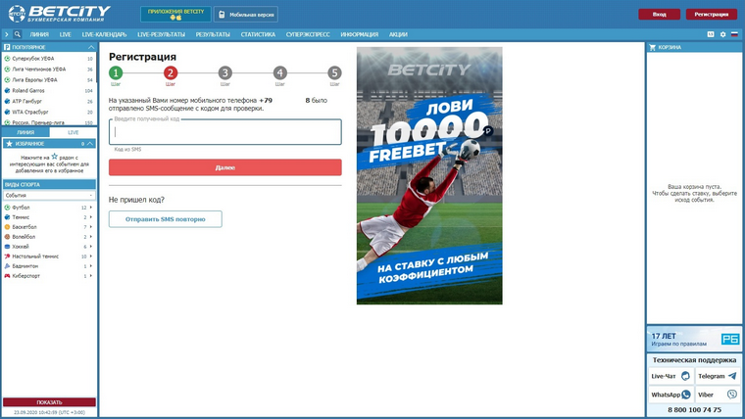
Task: Click the Хоккей sport icon
Action: pos(7,247)
